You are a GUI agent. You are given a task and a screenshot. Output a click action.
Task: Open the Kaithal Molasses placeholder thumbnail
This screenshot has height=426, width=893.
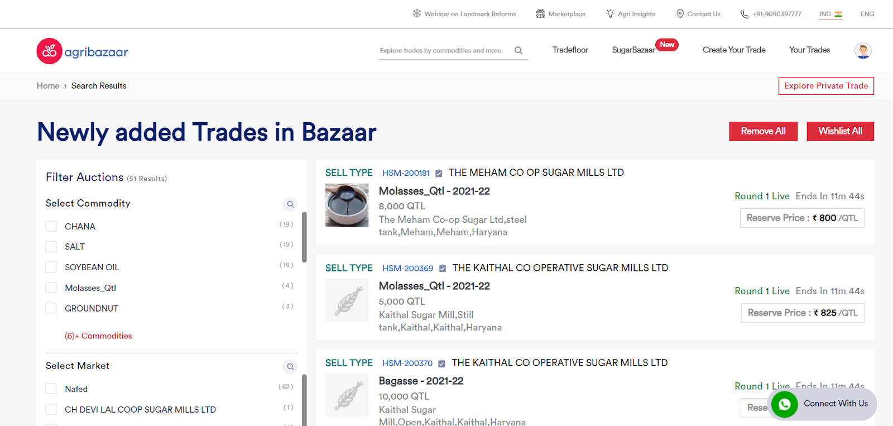pyautogui.click(x=347, y=300)
